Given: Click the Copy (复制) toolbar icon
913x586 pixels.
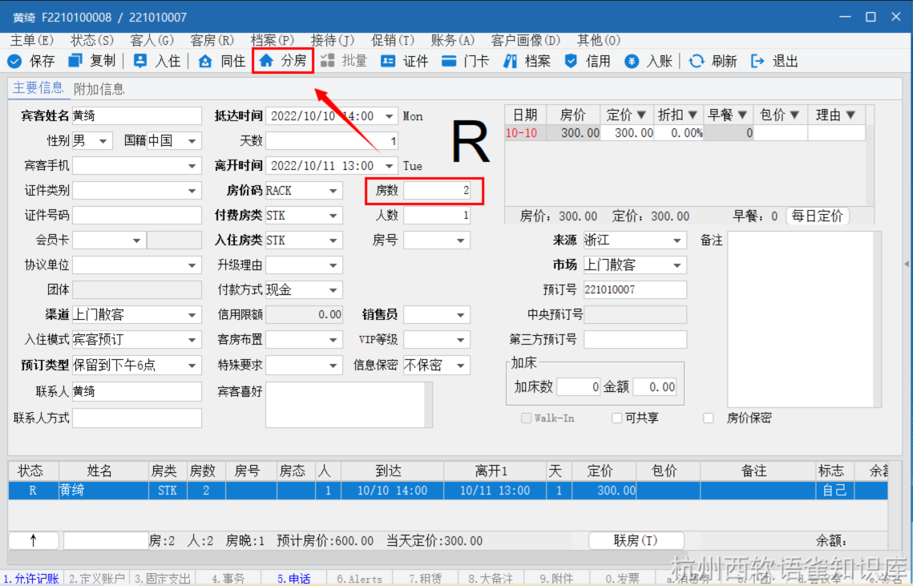Looking at the screenshot, I should pyautogui.click(x=76, y=61).
